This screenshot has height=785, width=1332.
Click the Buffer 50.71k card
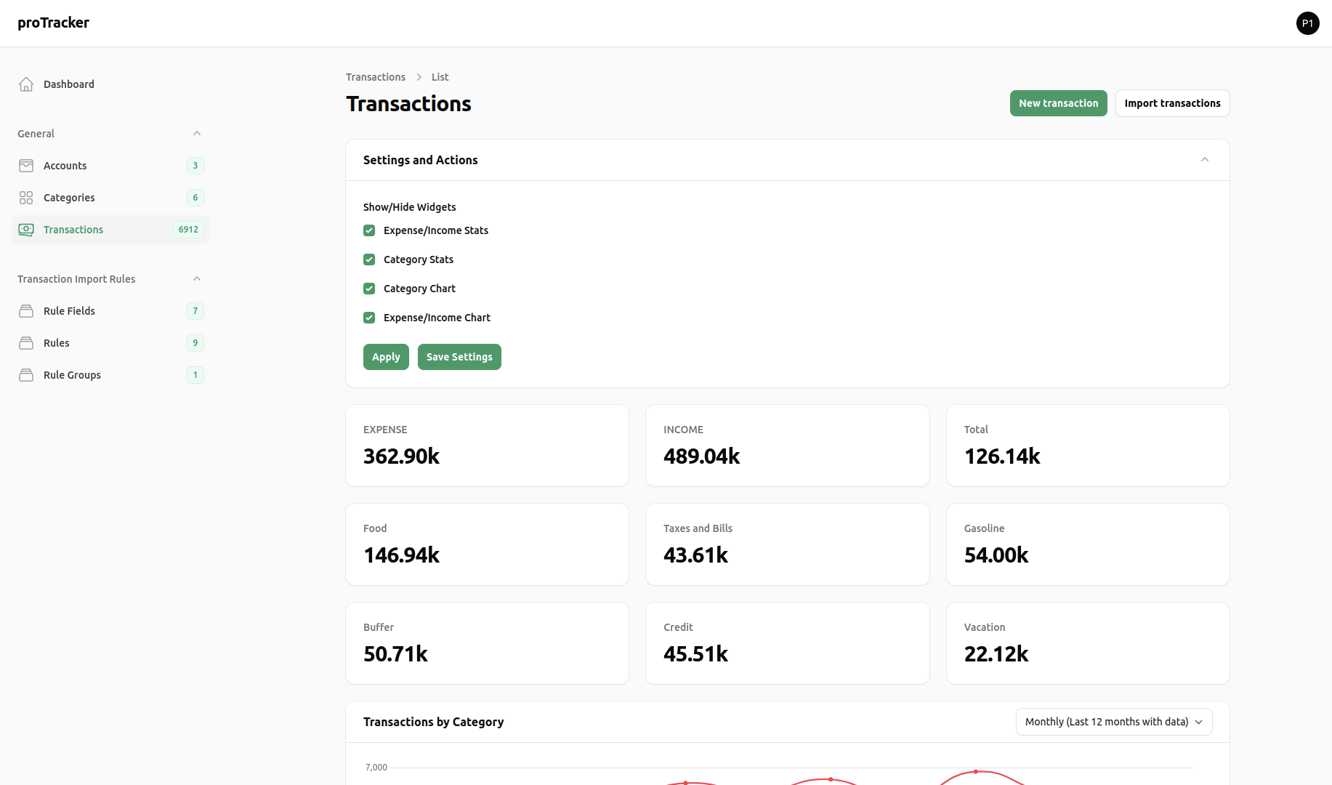487,643
